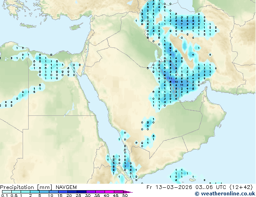Click the legend scale label "20"
Screen dimensions: 256x197
[x=69, y=195]
